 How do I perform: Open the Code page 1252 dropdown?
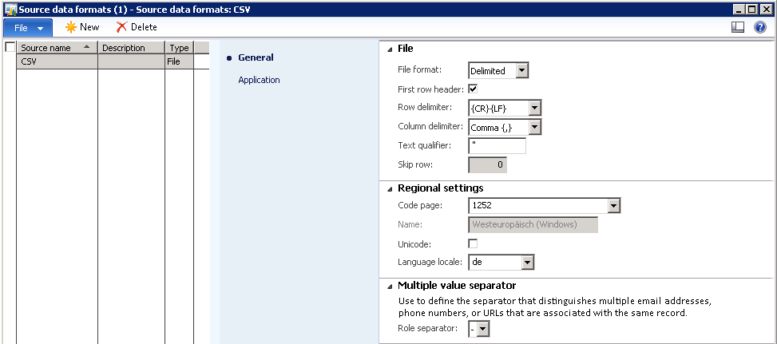tap(614, 205)
